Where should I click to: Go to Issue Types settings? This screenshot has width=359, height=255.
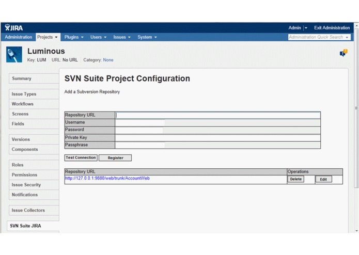34,94
